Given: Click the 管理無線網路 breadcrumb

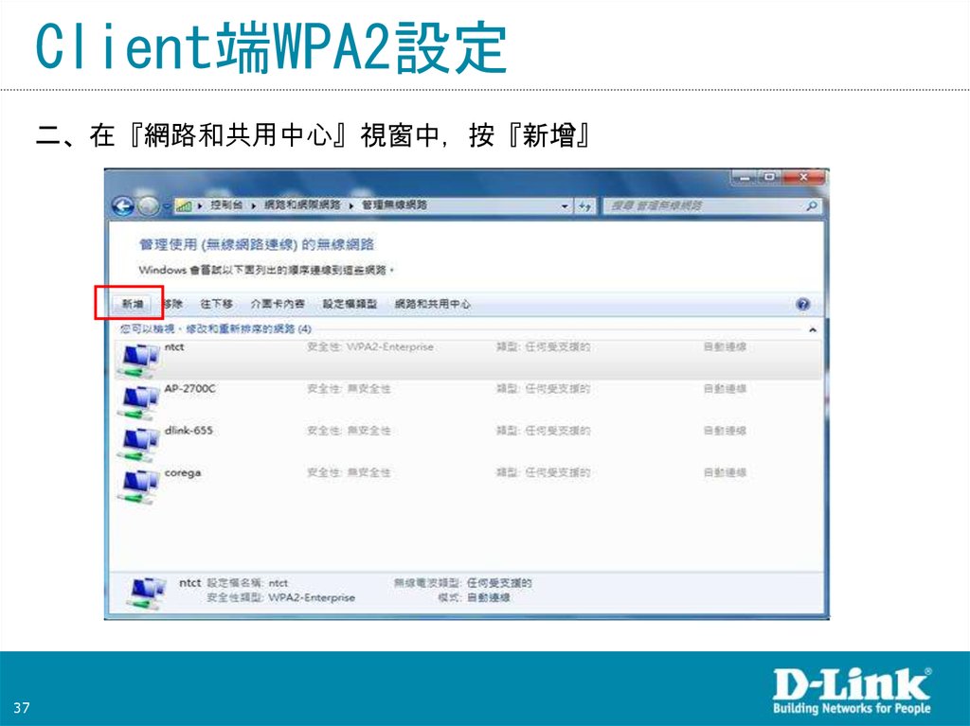Looking at the screenshot, I should (394, 204).
